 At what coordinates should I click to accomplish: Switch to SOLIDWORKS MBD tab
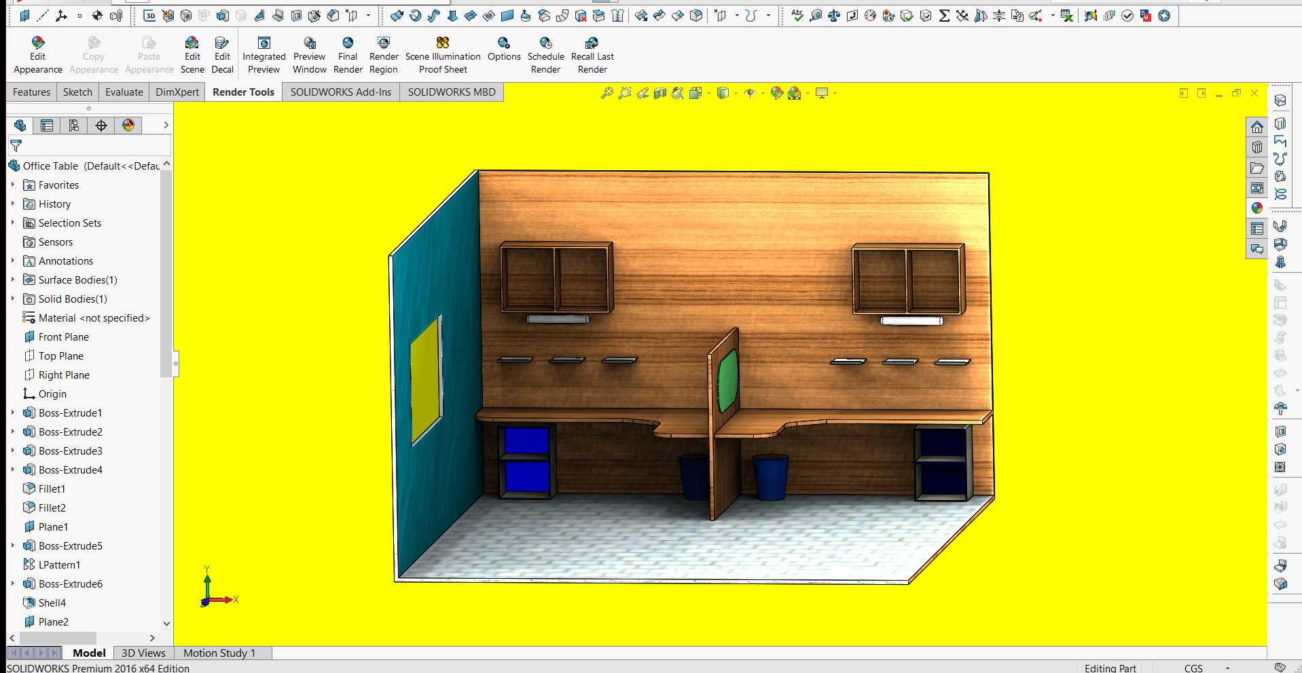click(x=452, y=92)
